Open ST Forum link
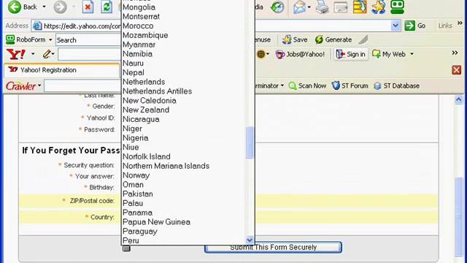 [x=350, y=86]
